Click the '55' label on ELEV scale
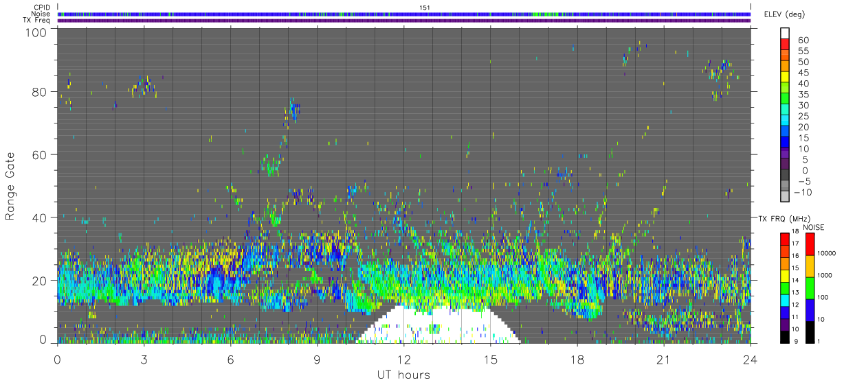Viewport: 844px width, 389px height. coord(803,51)
